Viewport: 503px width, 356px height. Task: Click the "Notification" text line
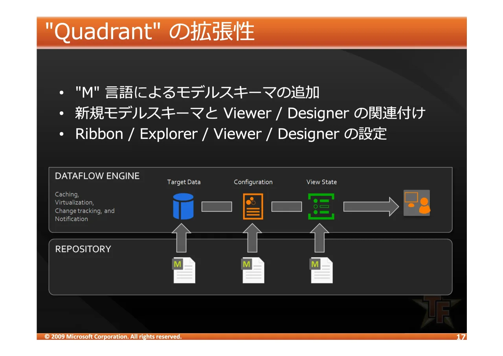(x=72, y=219)
